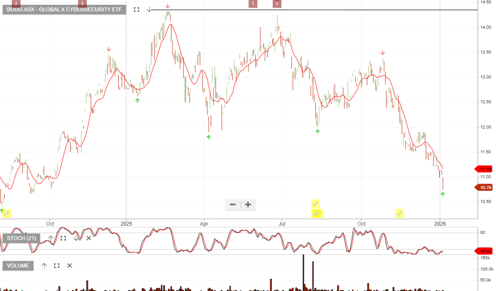Open the yellow pencil note near October
The image size is (496, 291).
399,213
